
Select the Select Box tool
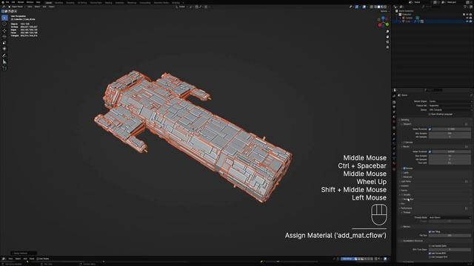tap(4, 18)
